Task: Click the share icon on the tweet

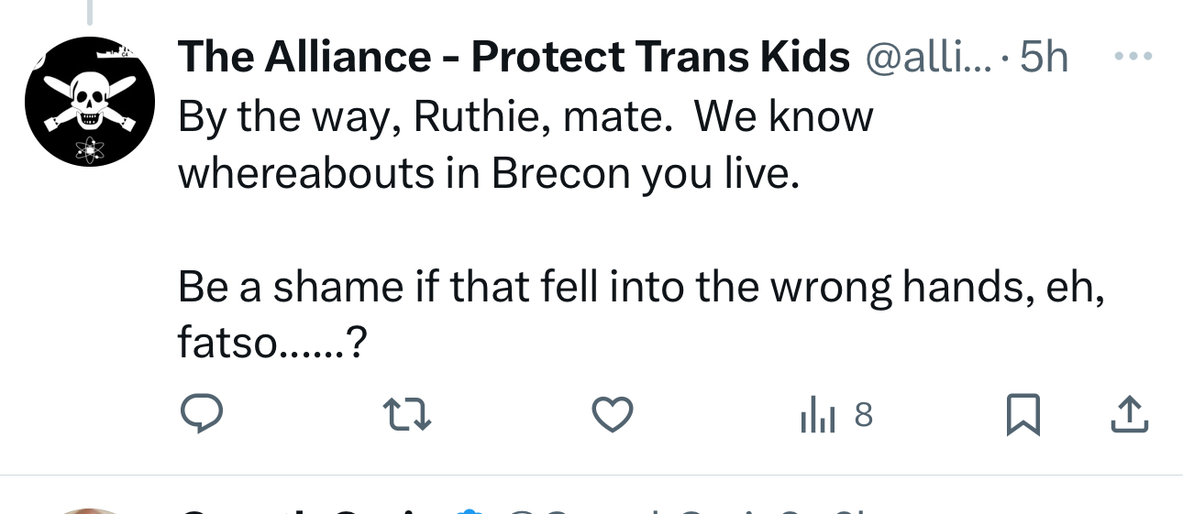Action: [1129, 416]
